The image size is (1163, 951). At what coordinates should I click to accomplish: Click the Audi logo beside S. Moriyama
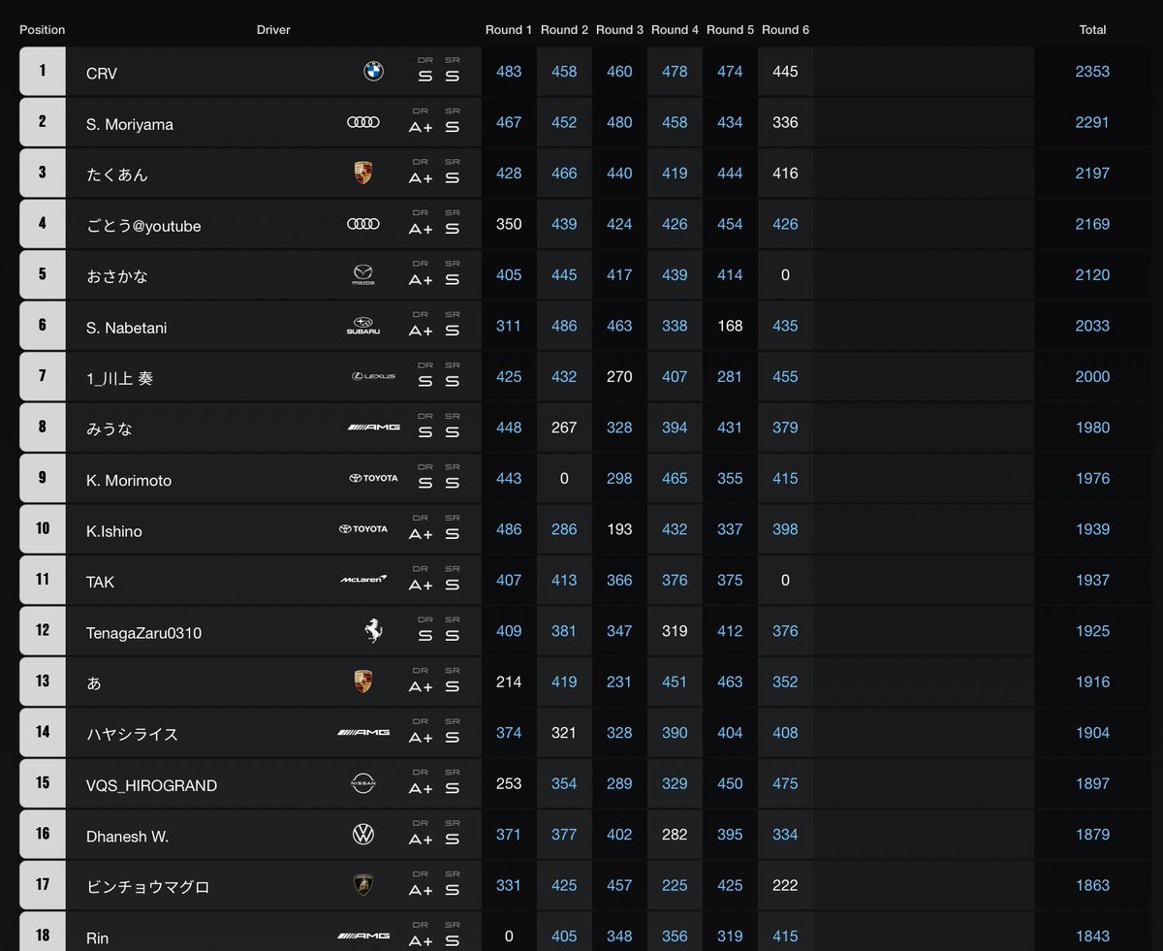pyautogui.click(x=363, y=122)
